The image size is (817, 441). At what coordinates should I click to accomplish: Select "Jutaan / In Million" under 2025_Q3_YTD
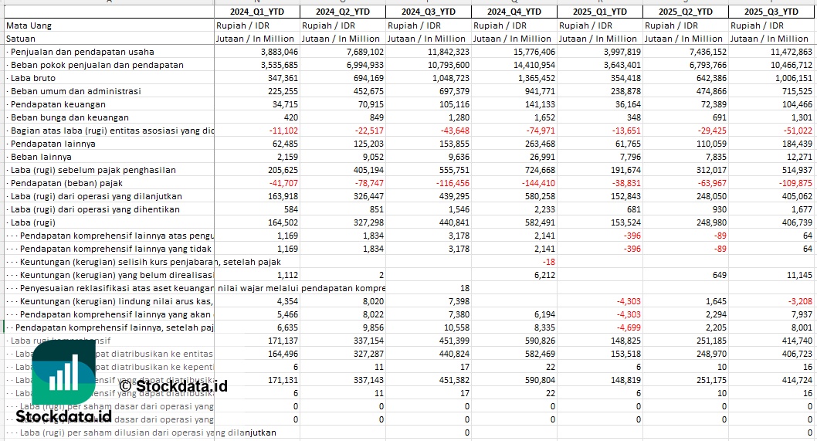click(769, 39)
